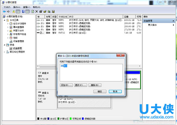Sort by 容量 column header

click(129, 17)
